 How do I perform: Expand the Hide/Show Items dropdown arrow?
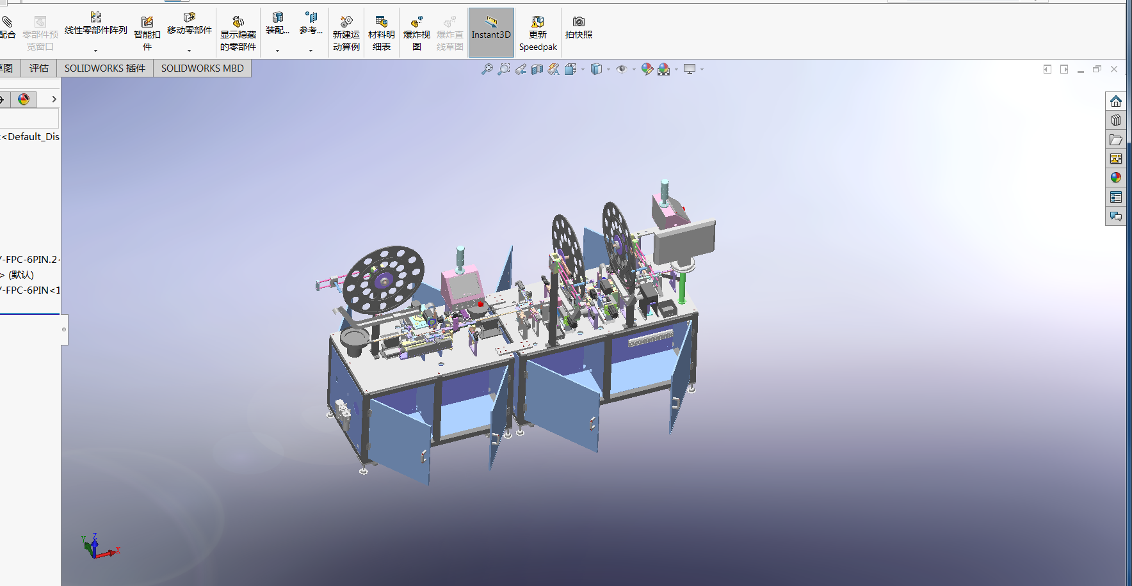pos(634,69)
